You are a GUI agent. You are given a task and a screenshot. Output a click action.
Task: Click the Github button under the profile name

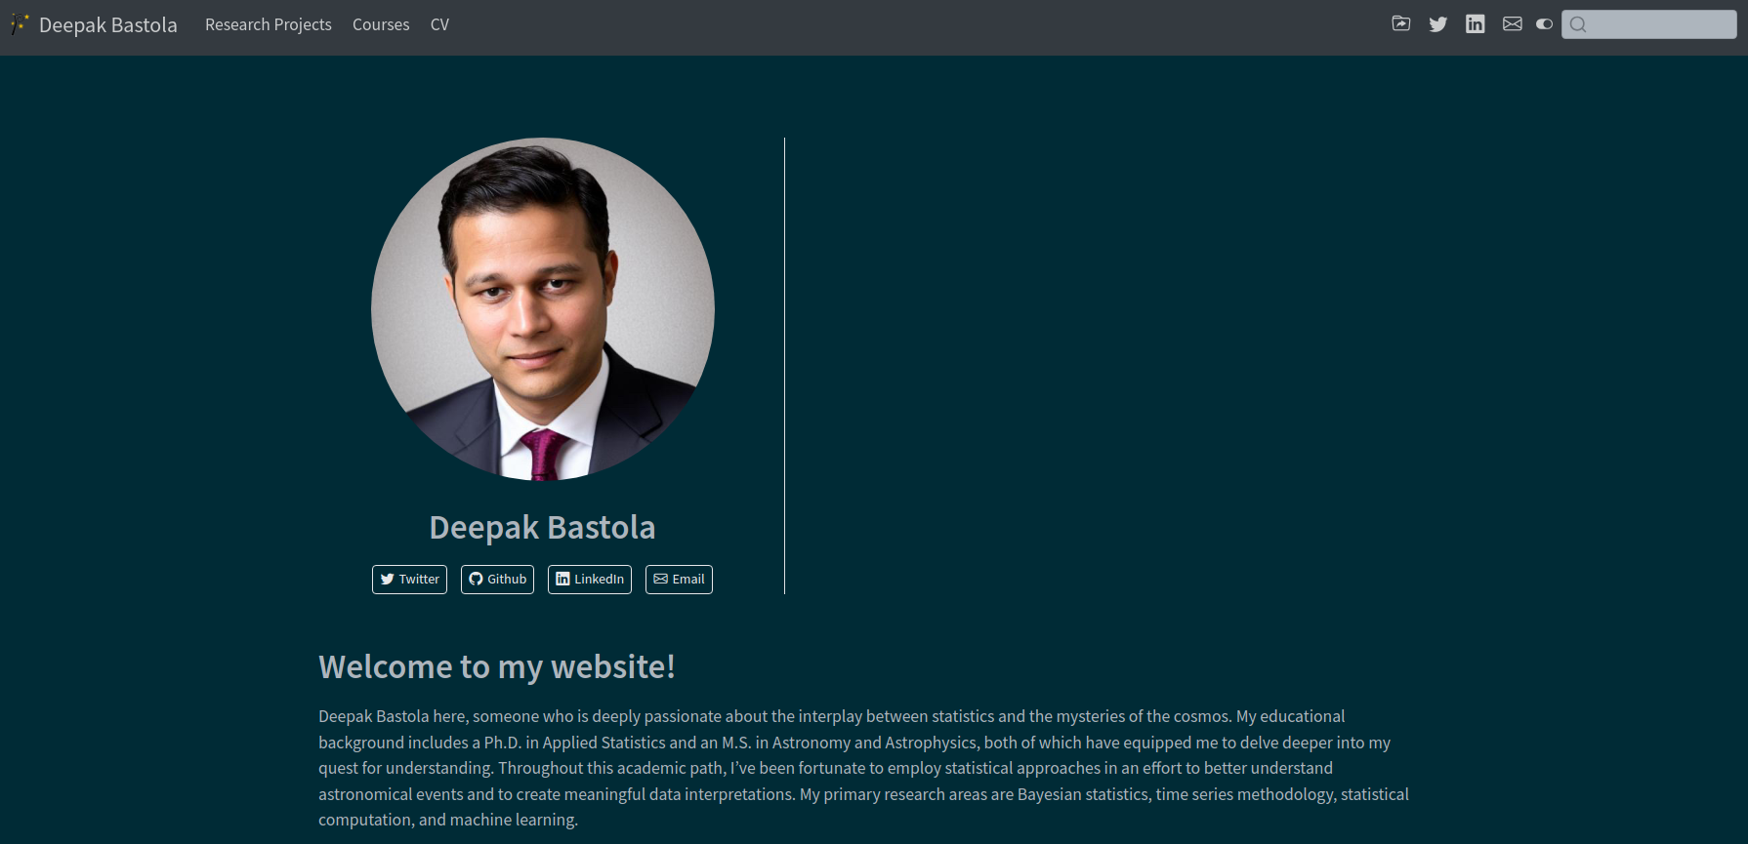[497, 579]
